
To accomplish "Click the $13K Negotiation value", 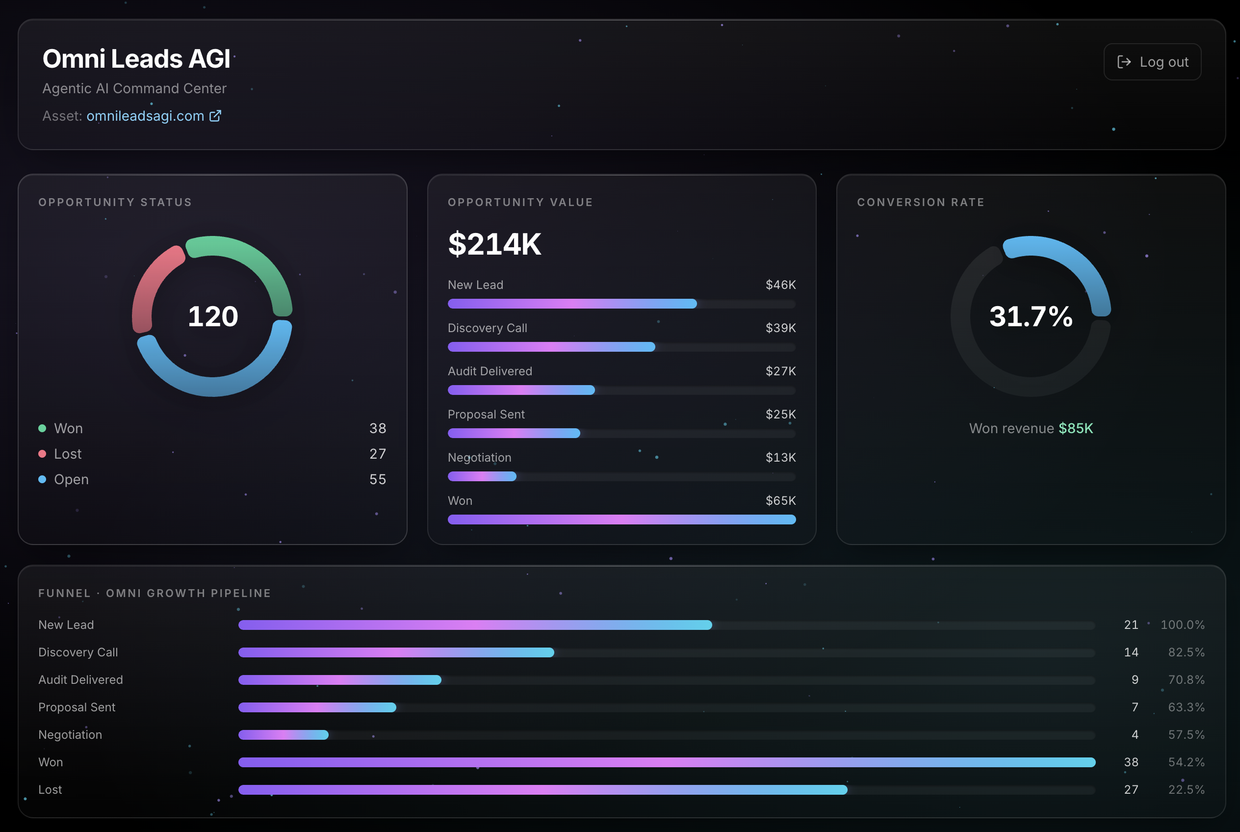I will (780, 457).
